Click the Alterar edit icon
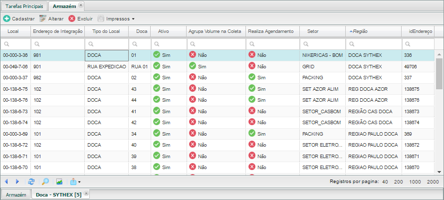The image size is (444, 200). pyautogui.click(x=42, y=19)
